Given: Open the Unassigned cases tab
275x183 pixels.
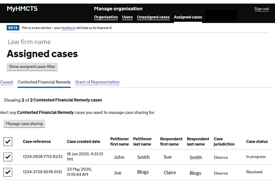Looking at the screenshot, I should pos(153,17).
